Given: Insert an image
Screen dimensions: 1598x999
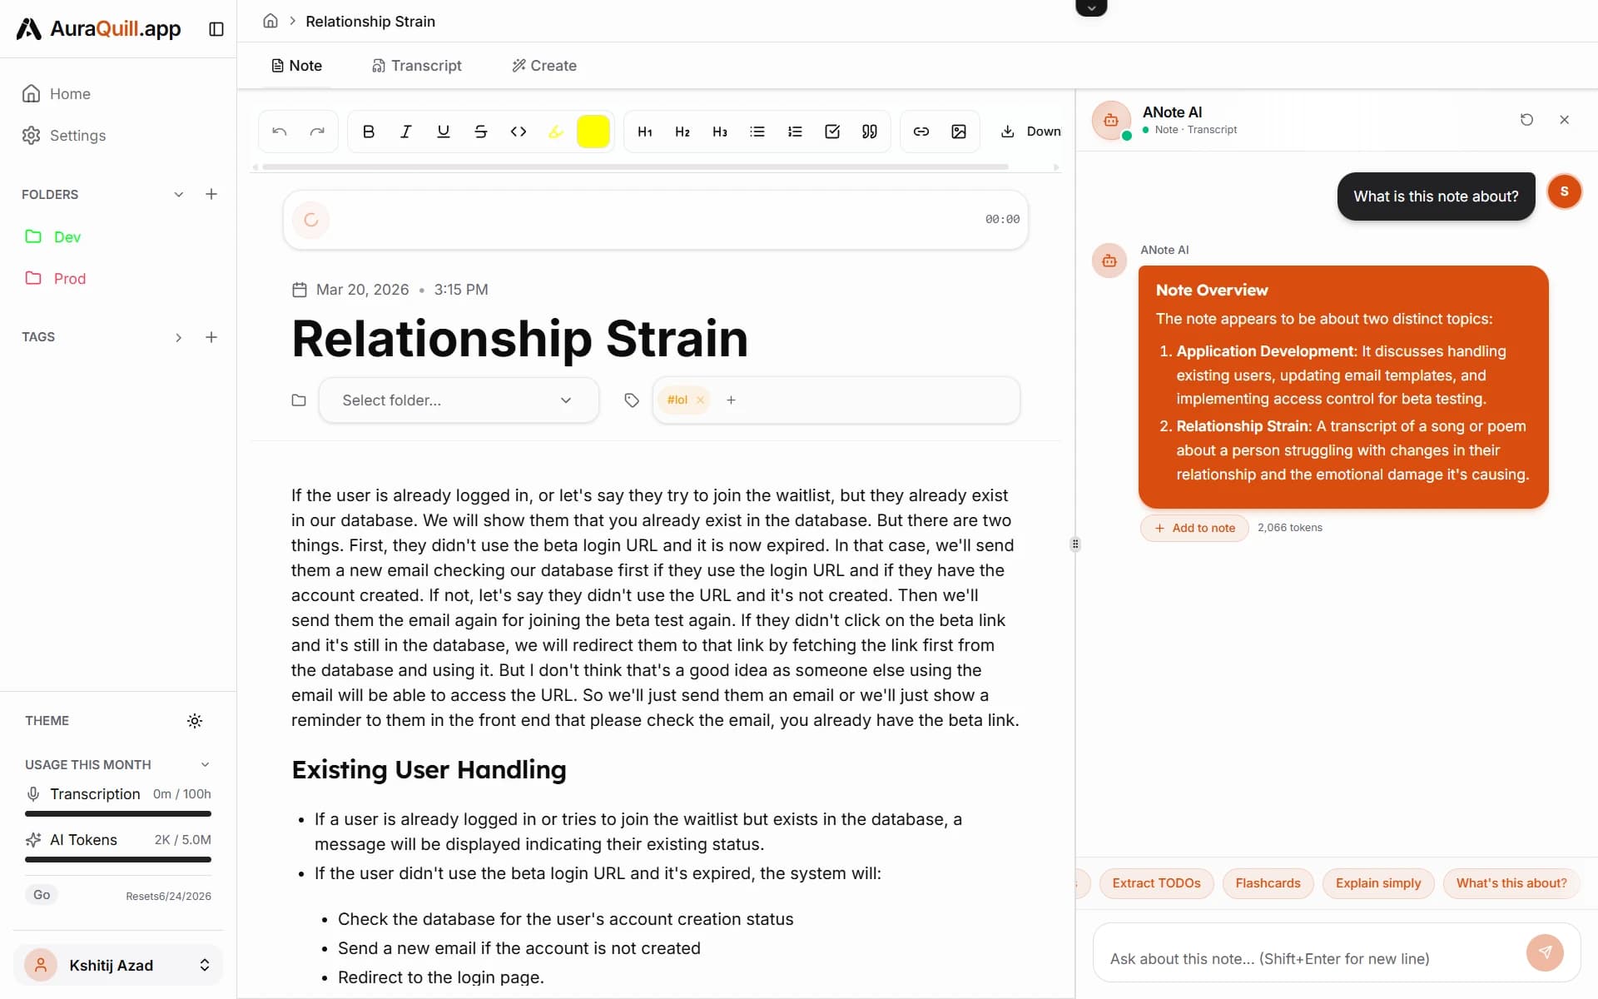Looking at the screenshot, I should click(959, 132).
